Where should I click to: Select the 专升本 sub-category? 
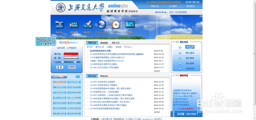[90, 47]
